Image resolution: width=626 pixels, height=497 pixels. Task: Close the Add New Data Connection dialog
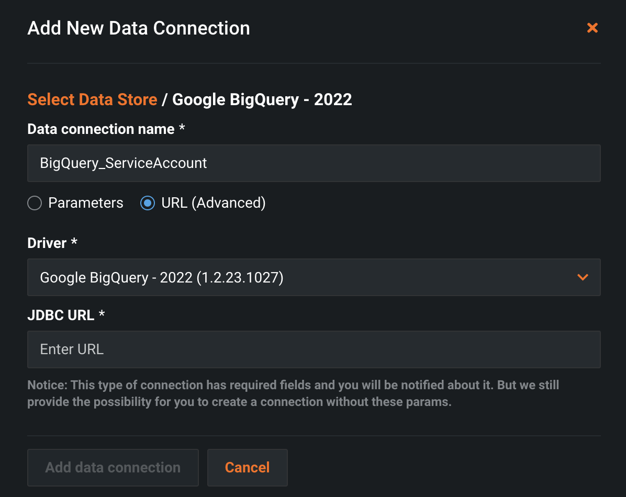592,28
